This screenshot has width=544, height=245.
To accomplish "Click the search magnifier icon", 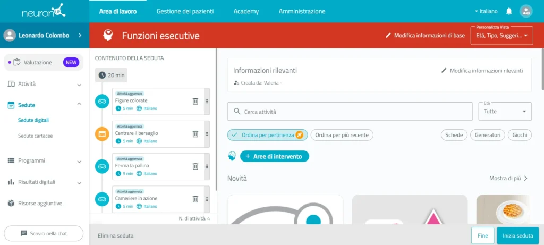I will pyautogui.click(x=237, y=111).
